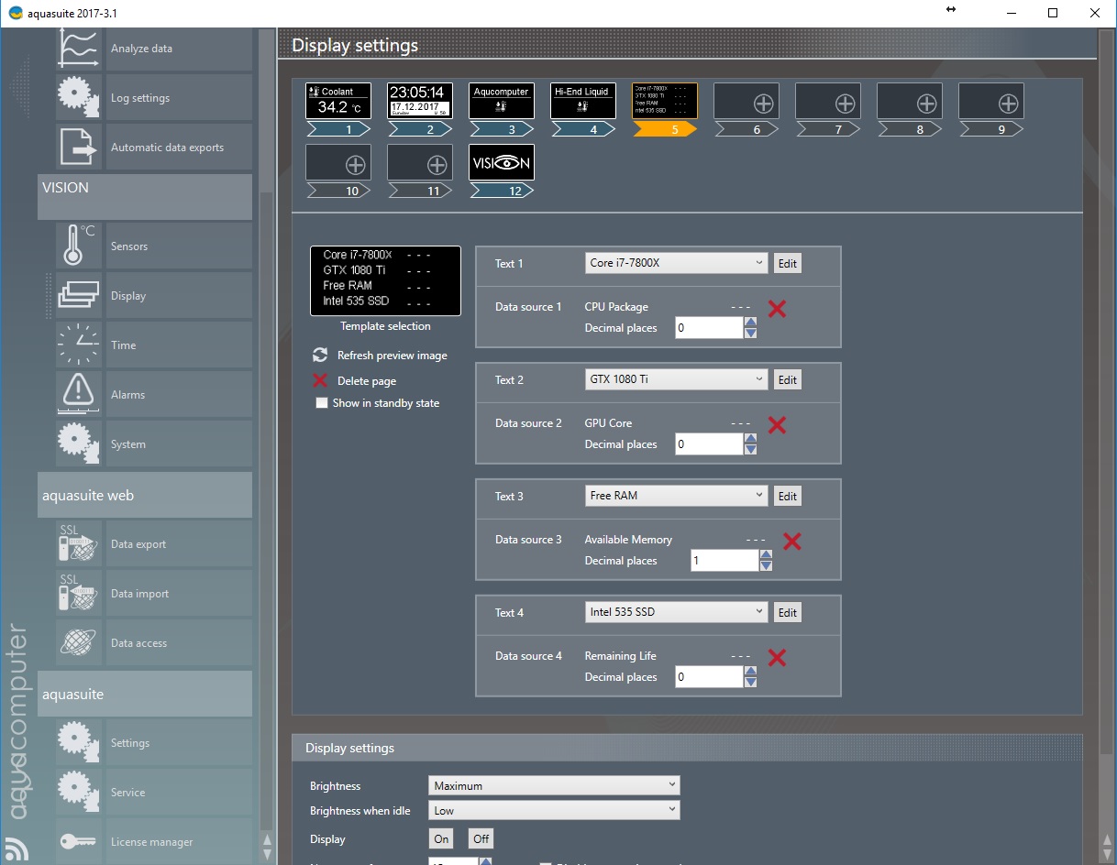Viewport: 1117px width, 865px height.
Task: Open the Alarms warning icon
Action: [x=79, y=394]
